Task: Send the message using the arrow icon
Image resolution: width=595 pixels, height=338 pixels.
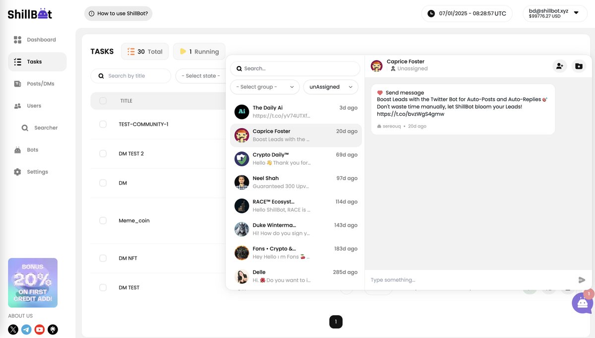Action: 582,279
